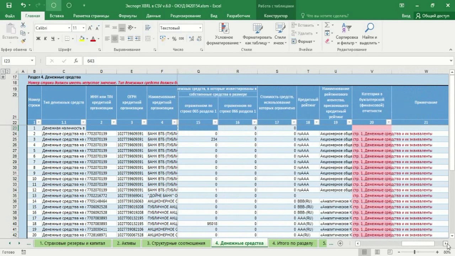This screenshot has width=455, height=256.
Task: Switch to the Данные ribbon tab
Action: coord(154,16)
